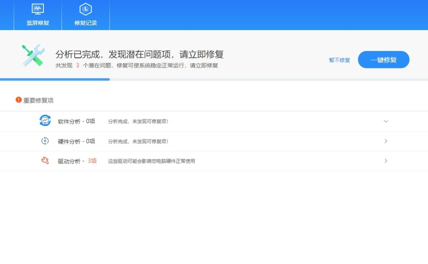Image resolution: width=428 pixels, height=264 pixels.
Task: Collapse the 软件分析 row using its chevron
Action: coord(385,121)
